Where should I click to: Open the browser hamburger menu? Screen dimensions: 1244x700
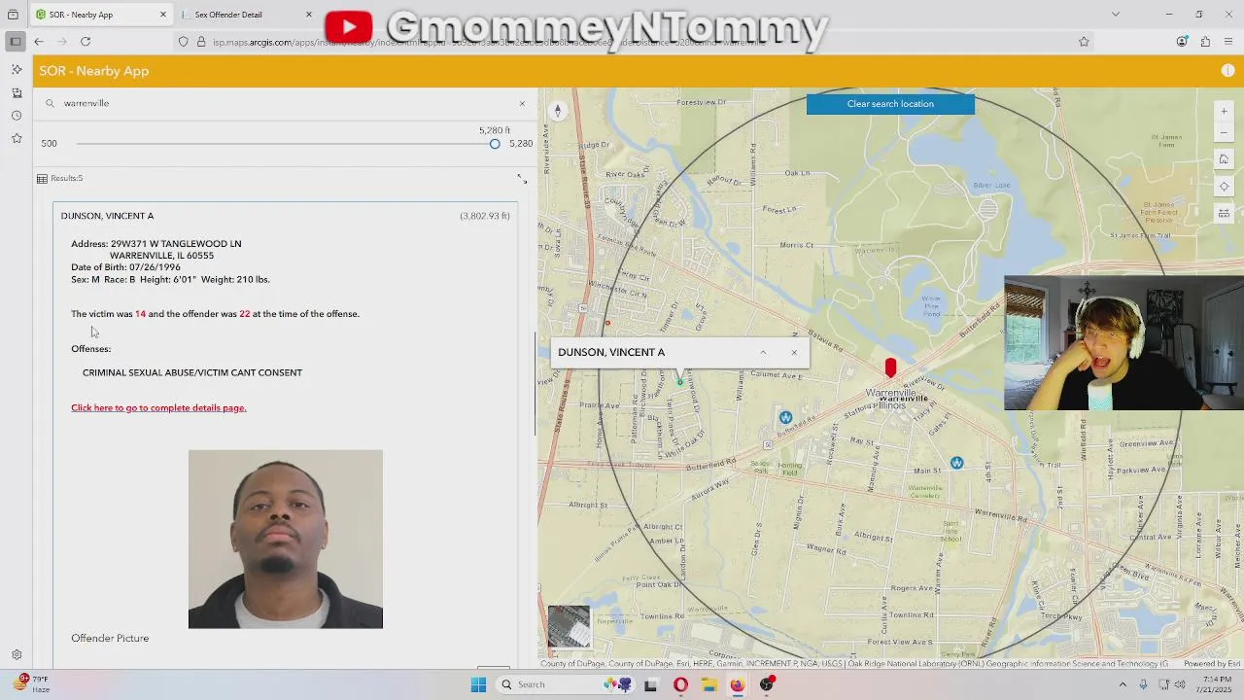[x=1229, y=42]
